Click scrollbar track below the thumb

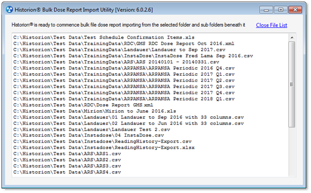(292, 151)
